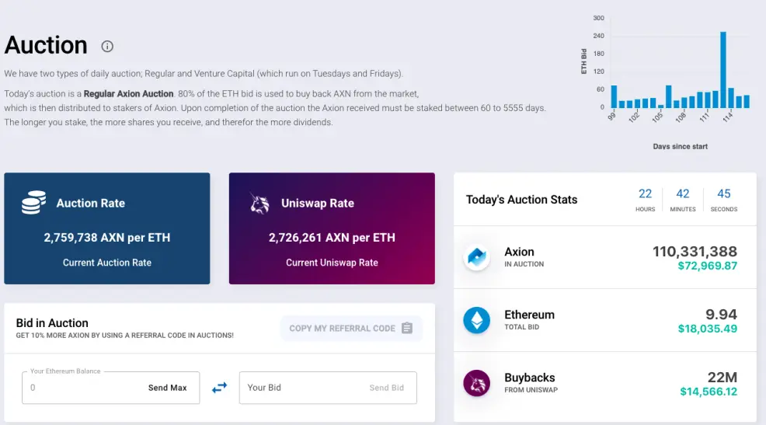Click the Ethereum logo icon in stats
The height and width of the screenshot is (425, 766).
click(476, 320)
